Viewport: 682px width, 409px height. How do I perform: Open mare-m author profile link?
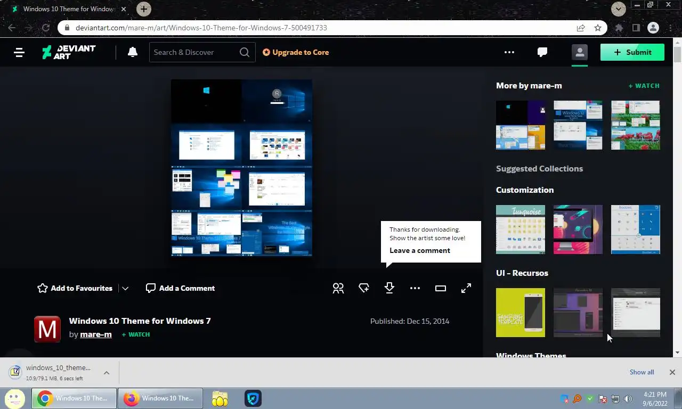point(96,334)
